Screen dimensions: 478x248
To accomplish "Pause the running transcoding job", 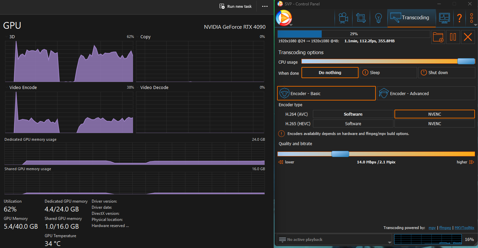I will click(453, 37).
